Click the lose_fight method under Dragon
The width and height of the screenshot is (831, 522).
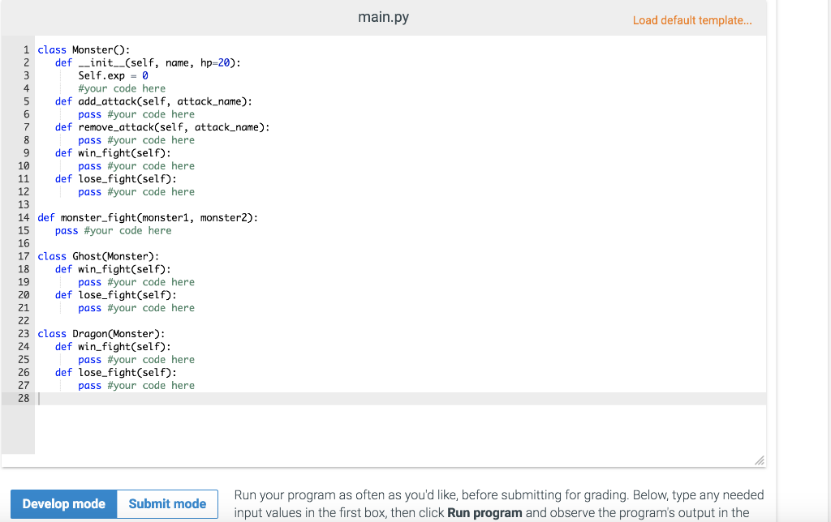coord(114,372)
